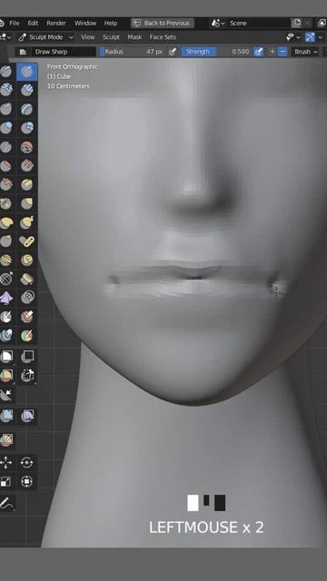This screenshot has height=581, width=327.
Task: Select the Crease brush tool
Action: (x=5, y=147)
